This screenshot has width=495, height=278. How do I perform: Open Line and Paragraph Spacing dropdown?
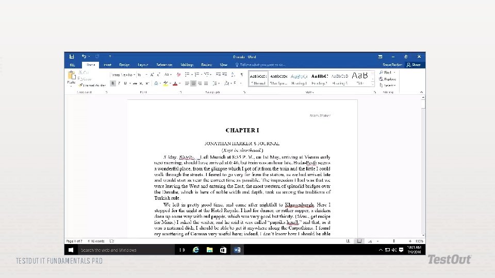216,83
